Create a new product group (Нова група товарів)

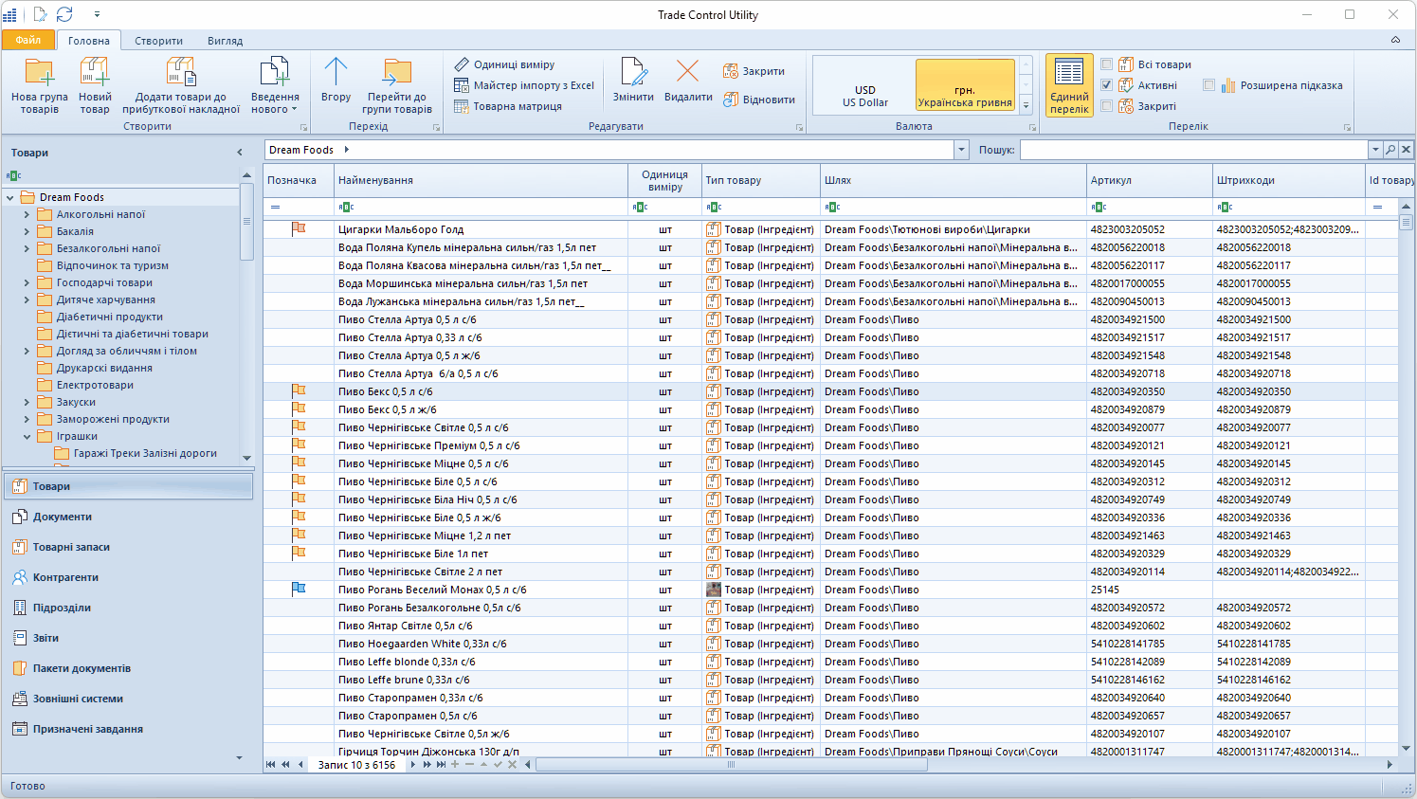(x=39, y=83)
